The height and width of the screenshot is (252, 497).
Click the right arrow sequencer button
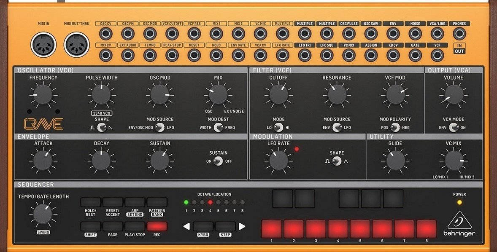(242, 226)
